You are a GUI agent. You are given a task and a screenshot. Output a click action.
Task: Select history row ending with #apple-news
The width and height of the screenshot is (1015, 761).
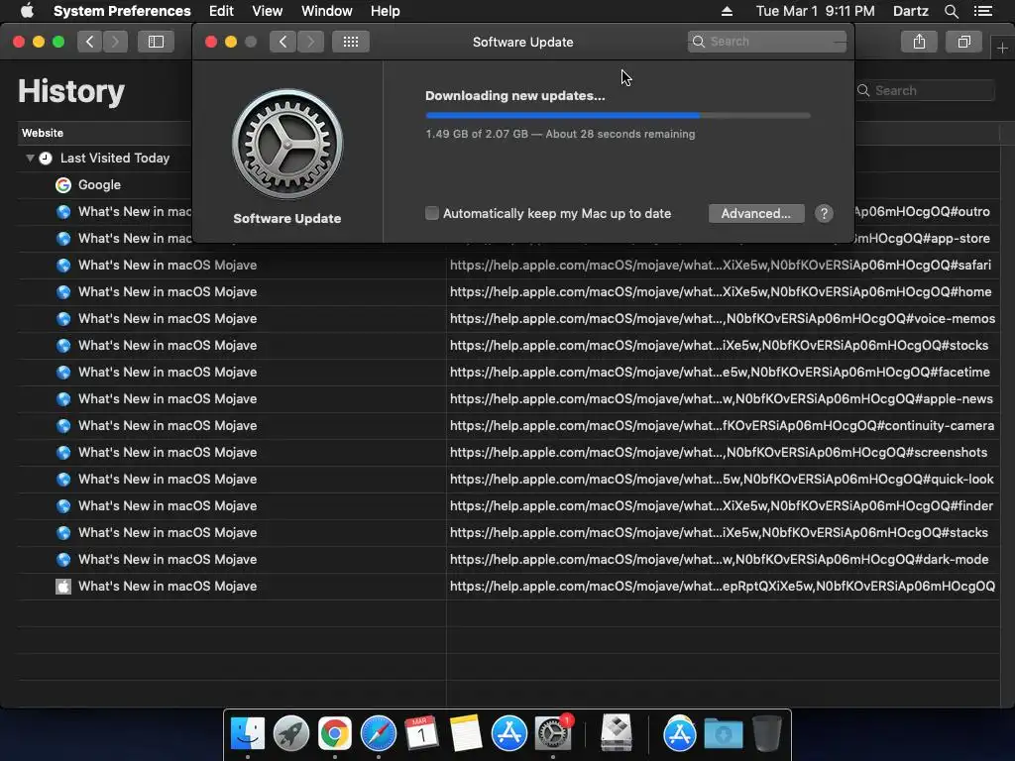[x=508, y=399]
